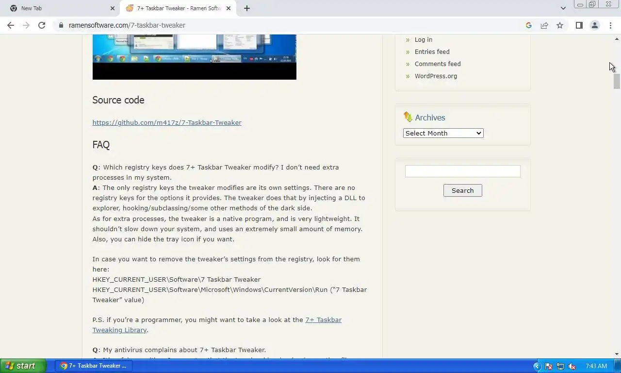Click the 7+ Taskbar Tweaker taskbar button
621x373 pixels.
(x=94, y=366)
